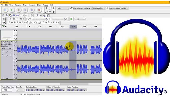Open the Project Rate 44100 dropdown
The width and height of the screenshot is (170, 98).
(x=7, y=90)
